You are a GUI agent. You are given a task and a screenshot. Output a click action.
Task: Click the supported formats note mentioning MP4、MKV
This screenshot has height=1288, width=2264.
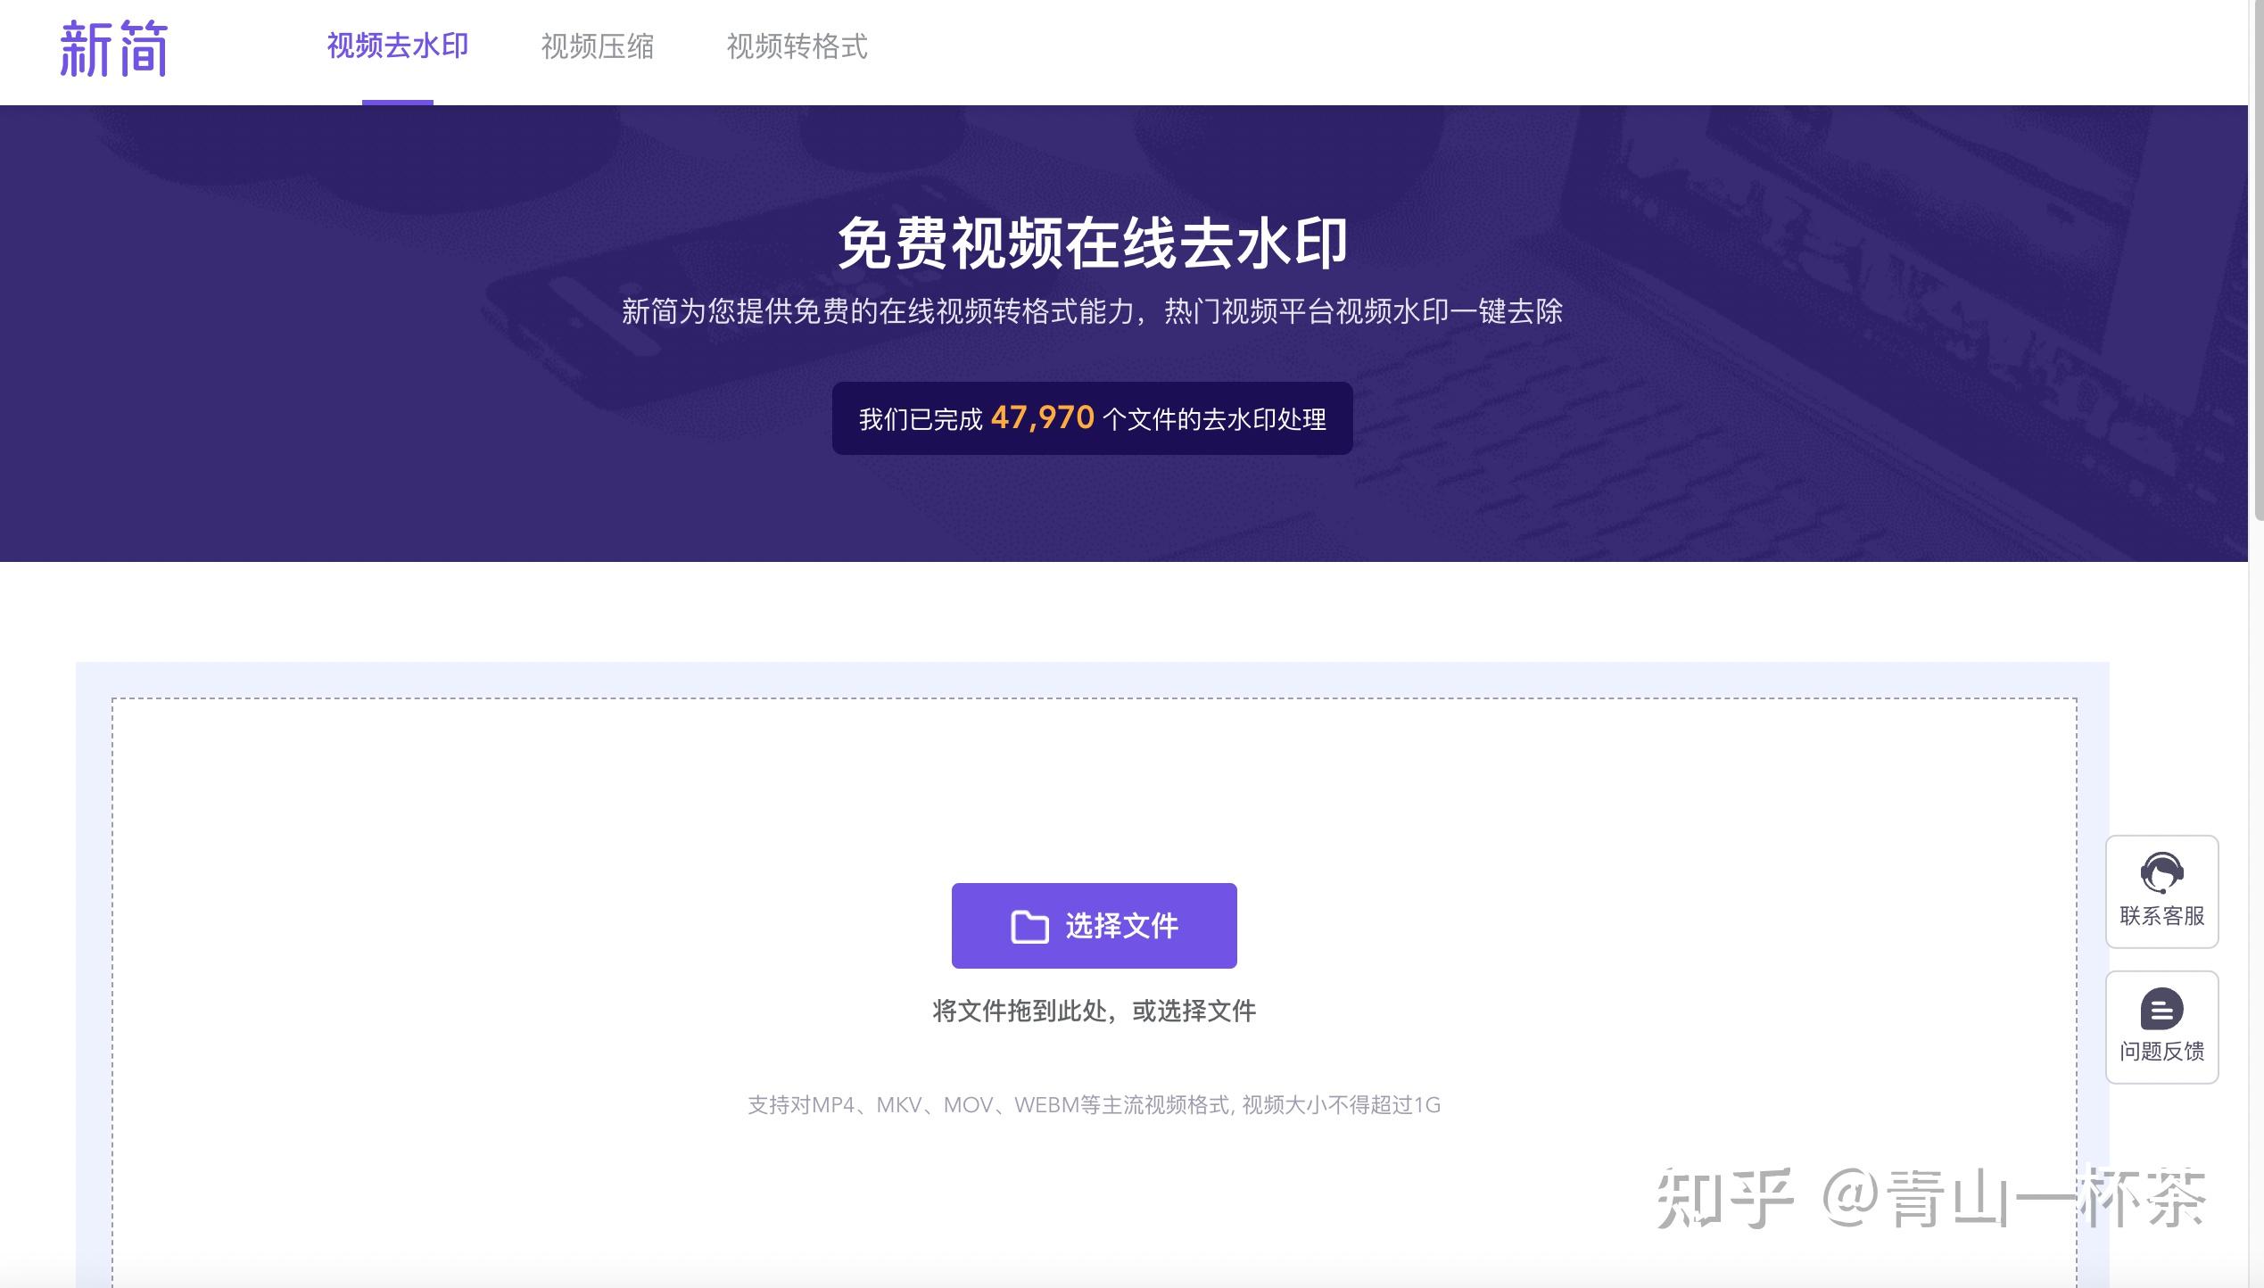(1094, 1105)
